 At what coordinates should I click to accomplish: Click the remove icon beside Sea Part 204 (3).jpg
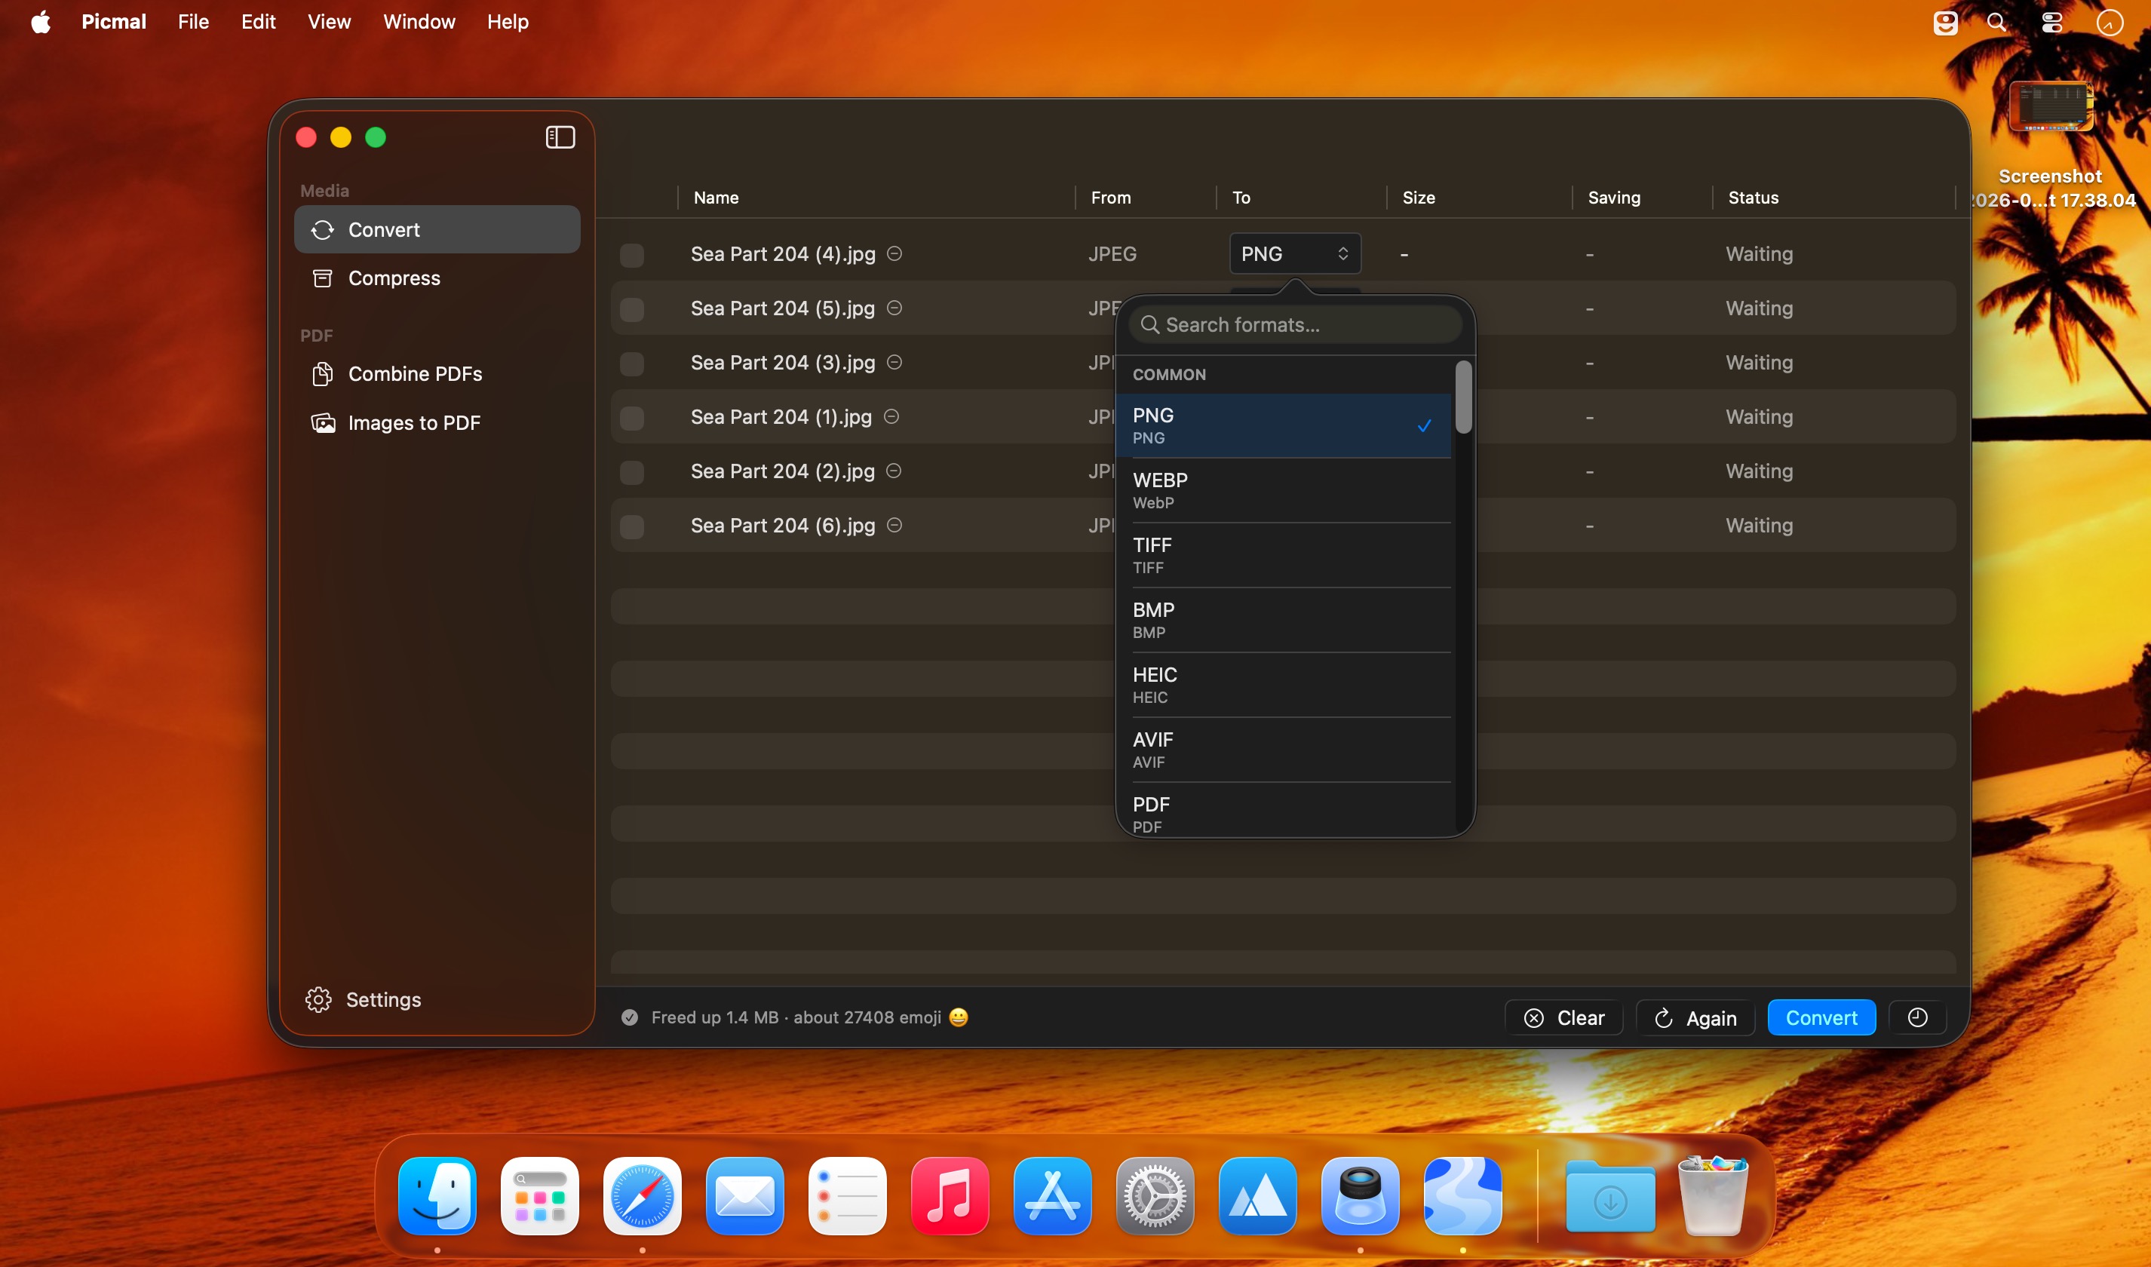point(894,363)
